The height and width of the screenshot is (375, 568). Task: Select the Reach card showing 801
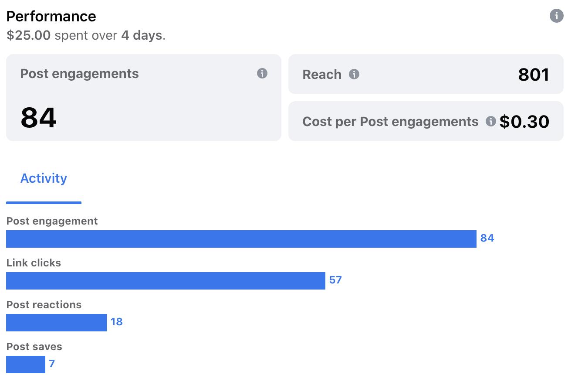426,74
